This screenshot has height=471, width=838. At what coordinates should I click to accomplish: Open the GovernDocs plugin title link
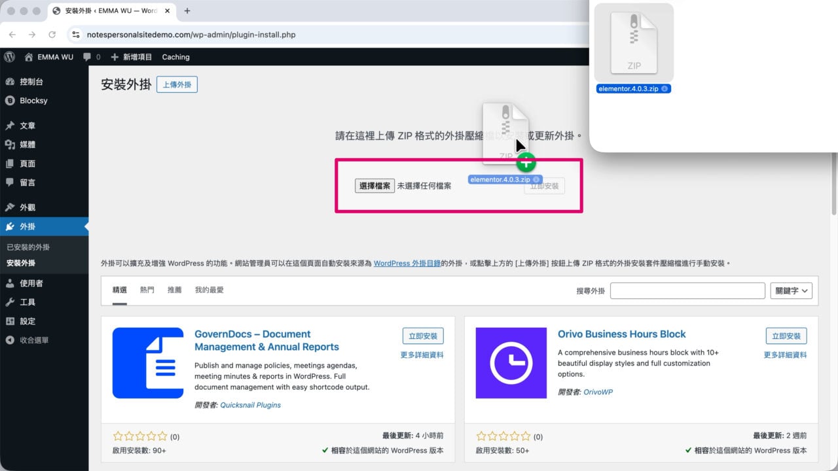[266, 340]
